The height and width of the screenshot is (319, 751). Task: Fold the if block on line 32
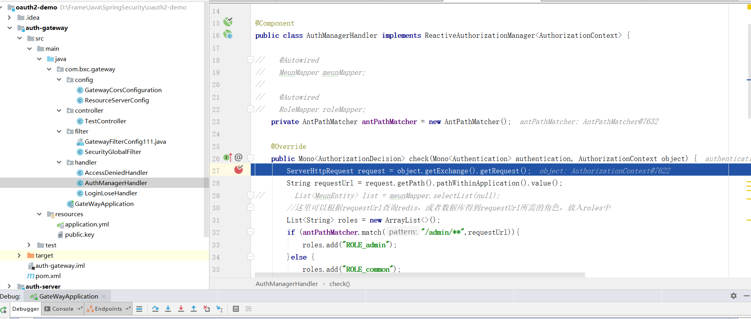250,232
